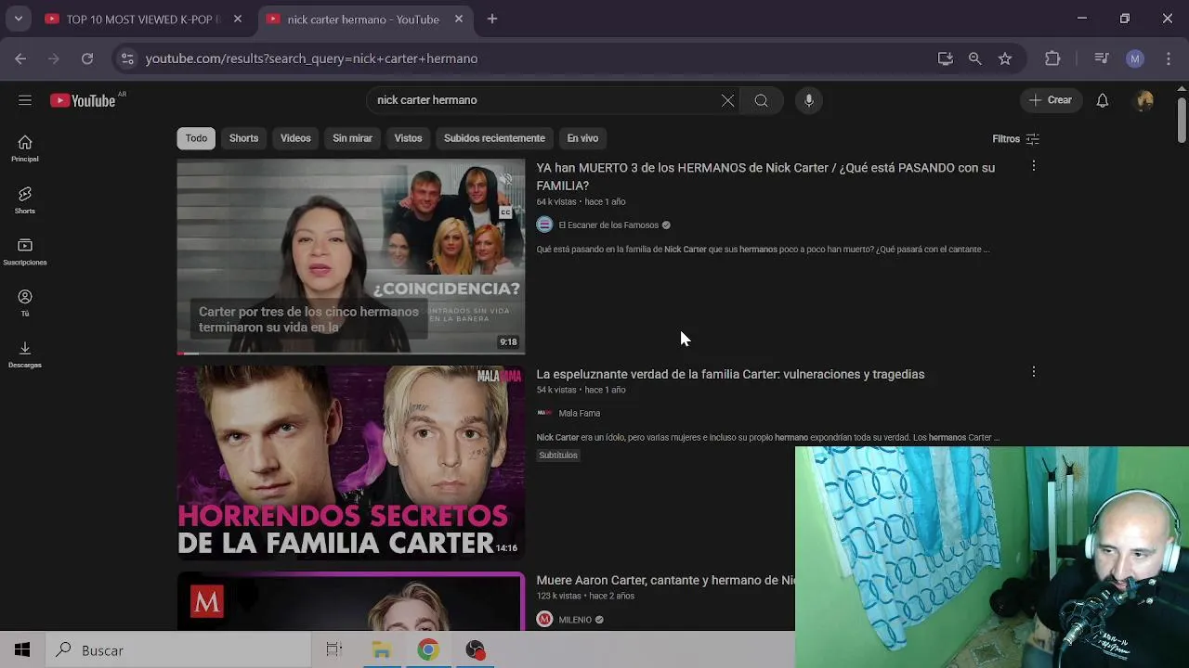This screenshot has height=668, width=1189.
Task: Click HORRENDOS SECRETOS video thumbnail
Action: coord(351,463)
